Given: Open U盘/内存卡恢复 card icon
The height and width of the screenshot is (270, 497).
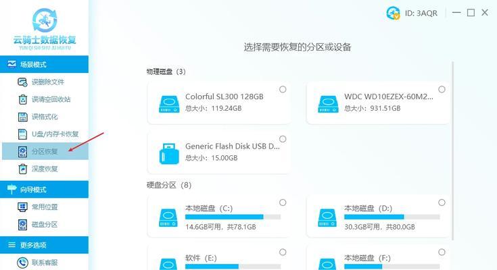Looking at the screenshot, I should 22,134.
